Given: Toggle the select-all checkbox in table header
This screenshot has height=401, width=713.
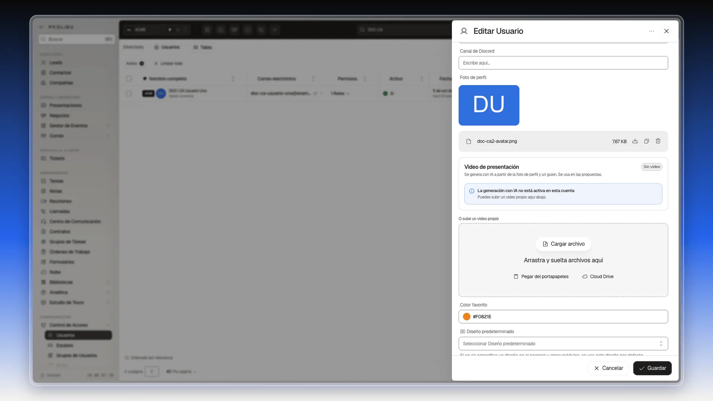Looking at the screenshot, I should click(129, 79).
